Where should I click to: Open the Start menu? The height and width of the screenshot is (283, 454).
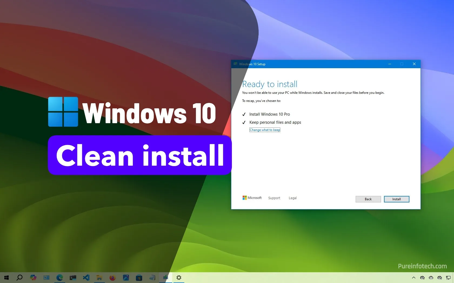(x=6, y=278)
